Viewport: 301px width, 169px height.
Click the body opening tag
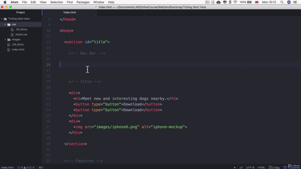[x=67, y=30]
